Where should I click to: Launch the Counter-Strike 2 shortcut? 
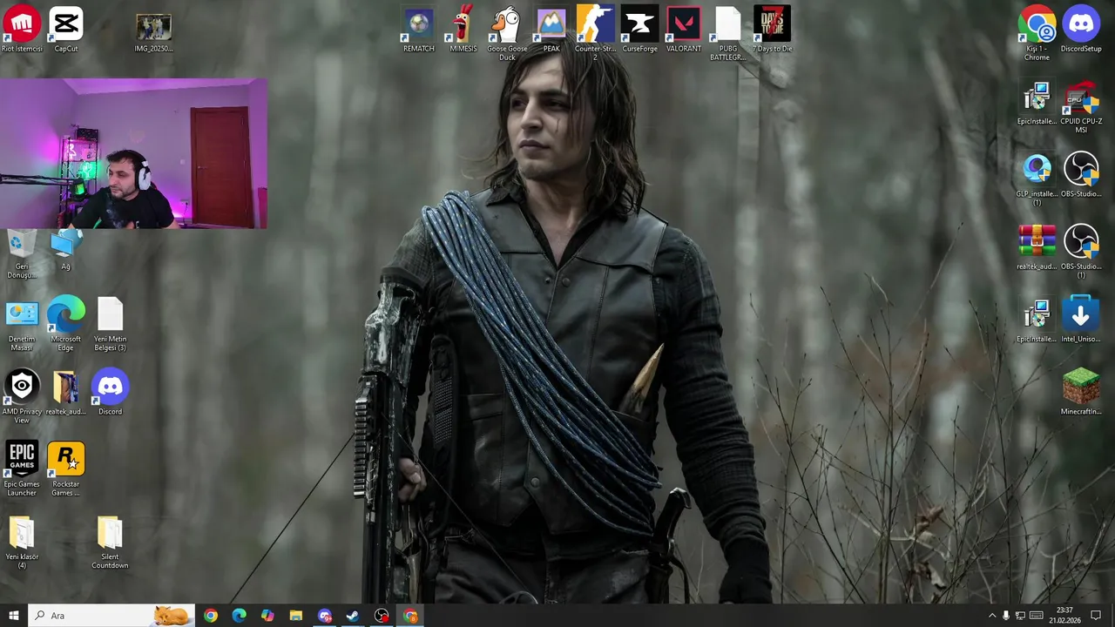(x=596, y=33)
